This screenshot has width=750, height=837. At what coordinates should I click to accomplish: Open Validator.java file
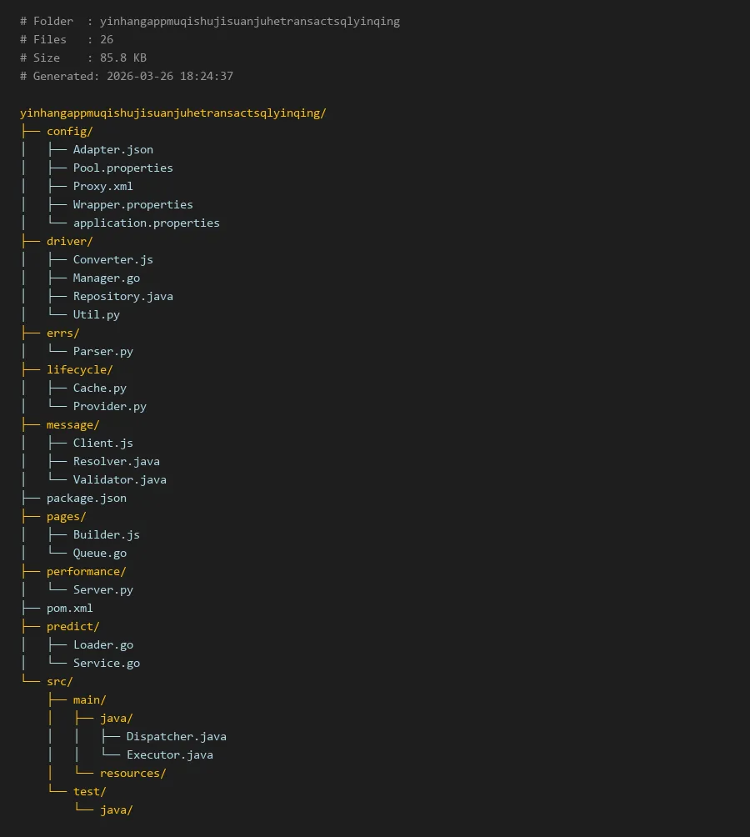tap(119, 479)
